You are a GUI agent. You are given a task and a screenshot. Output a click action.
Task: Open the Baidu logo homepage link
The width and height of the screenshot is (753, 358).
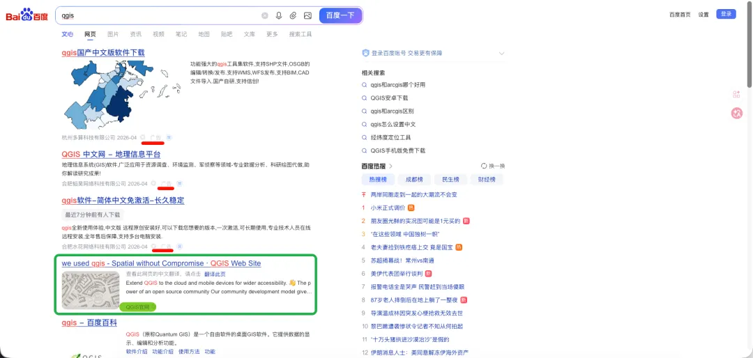pyautogui.click(x=27, y=15)
